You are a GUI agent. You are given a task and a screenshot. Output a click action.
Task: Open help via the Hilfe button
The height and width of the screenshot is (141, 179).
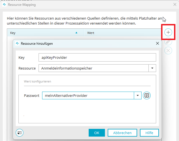click(149, 133)
